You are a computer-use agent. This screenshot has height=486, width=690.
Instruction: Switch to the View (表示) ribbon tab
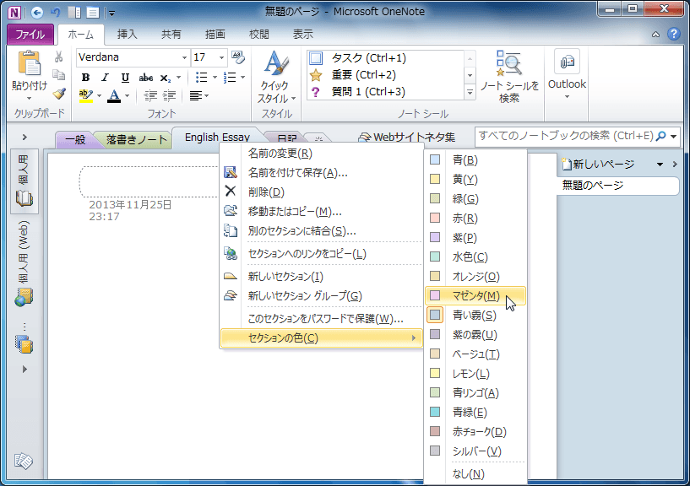(302, 35)
